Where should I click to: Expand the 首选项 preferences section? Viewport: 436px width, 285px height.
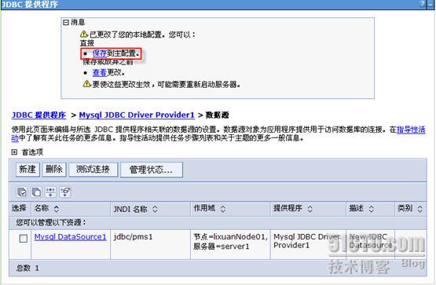[x=14, y=152]
